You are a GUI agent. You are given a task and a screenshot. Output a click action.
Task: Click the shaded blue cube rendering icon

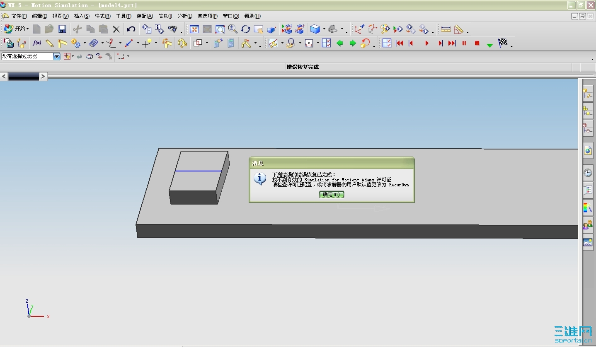(x=315, y=29)
